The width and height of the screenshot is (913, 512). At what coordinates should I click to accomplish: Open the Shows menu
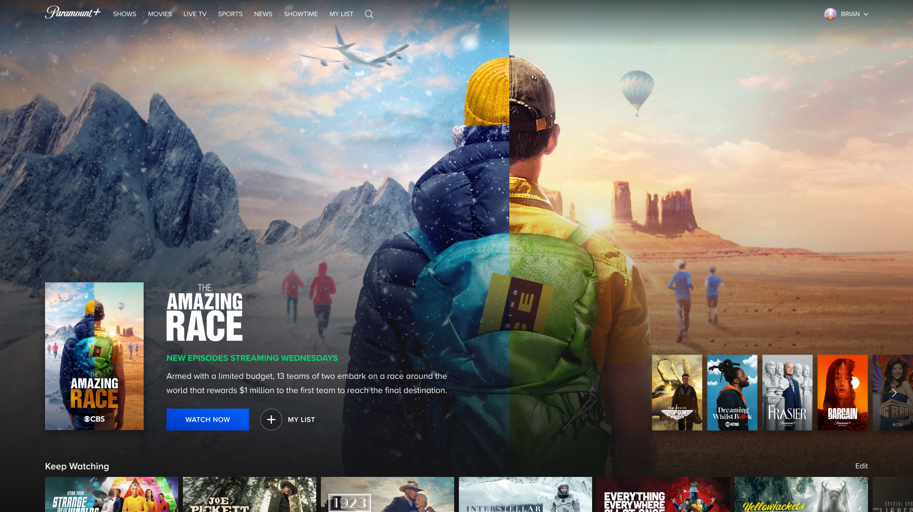124,14
